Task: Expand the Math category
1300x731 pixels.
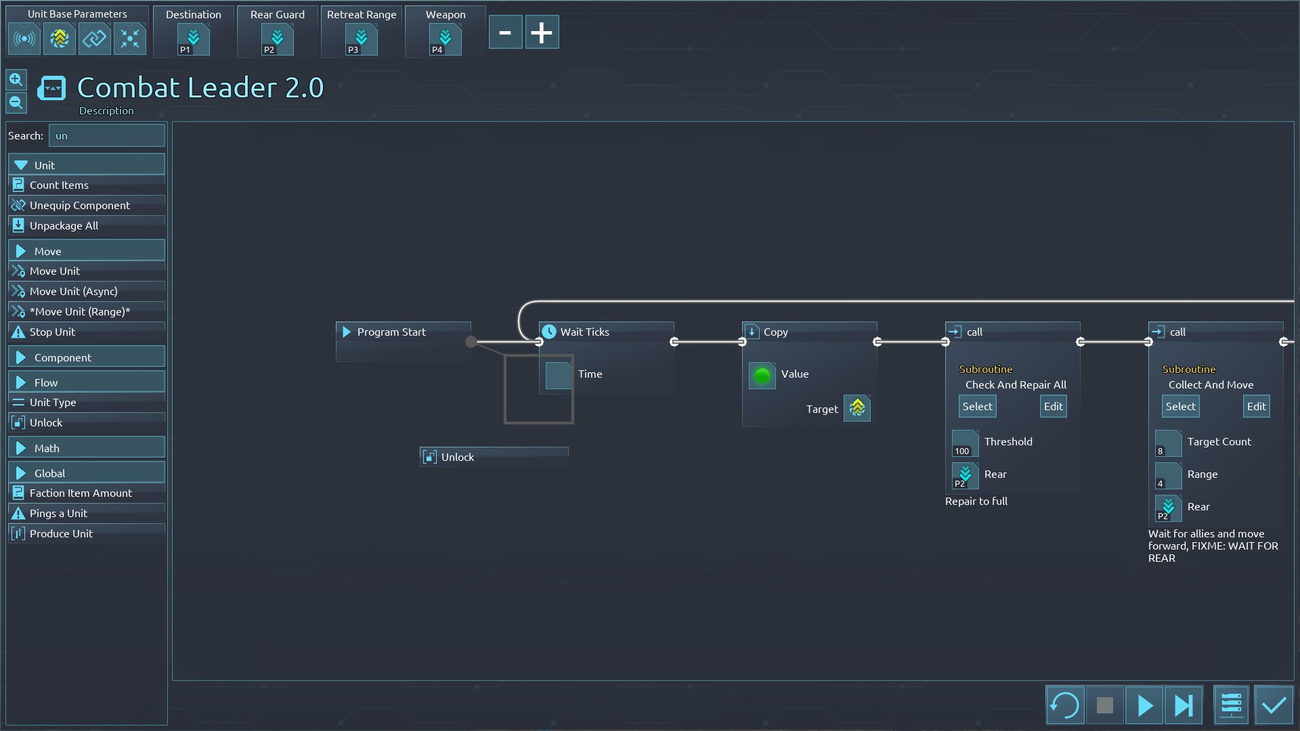Action: [x=87, y=448]
